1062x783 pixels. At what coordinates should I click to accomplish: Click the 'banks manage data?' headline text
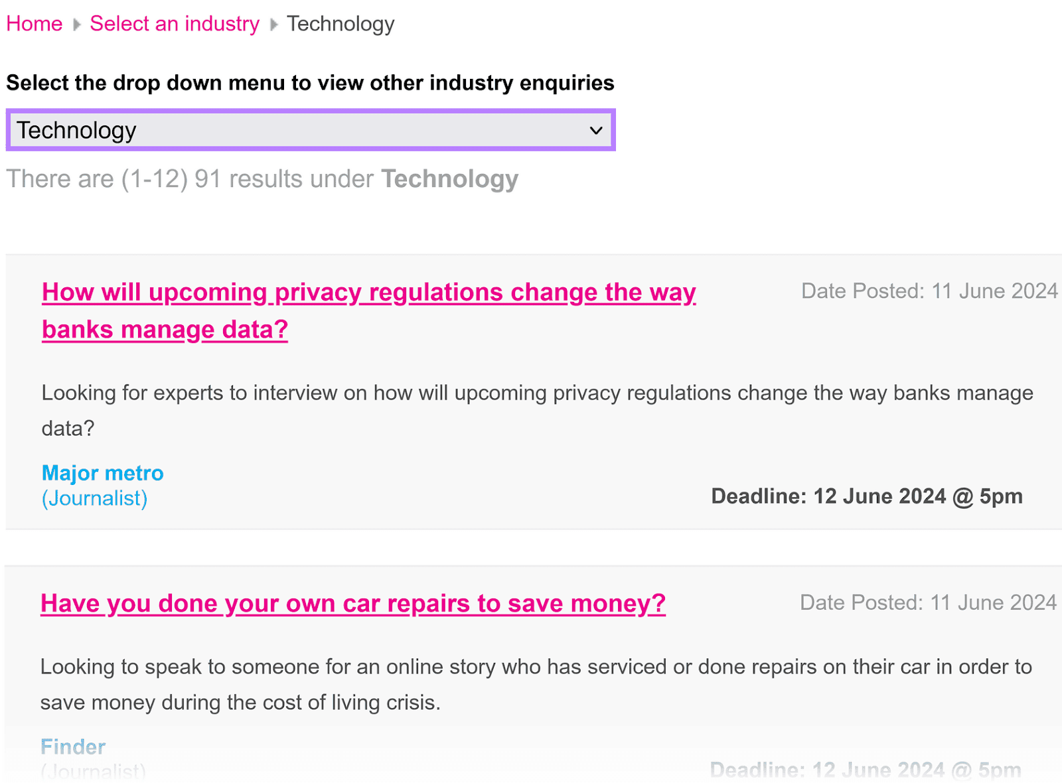coord(165,329)
